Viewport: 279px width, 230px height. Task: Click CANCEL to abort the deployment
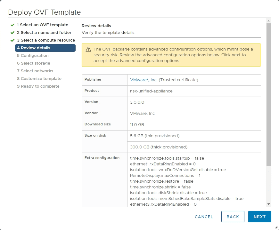[204, 217]
